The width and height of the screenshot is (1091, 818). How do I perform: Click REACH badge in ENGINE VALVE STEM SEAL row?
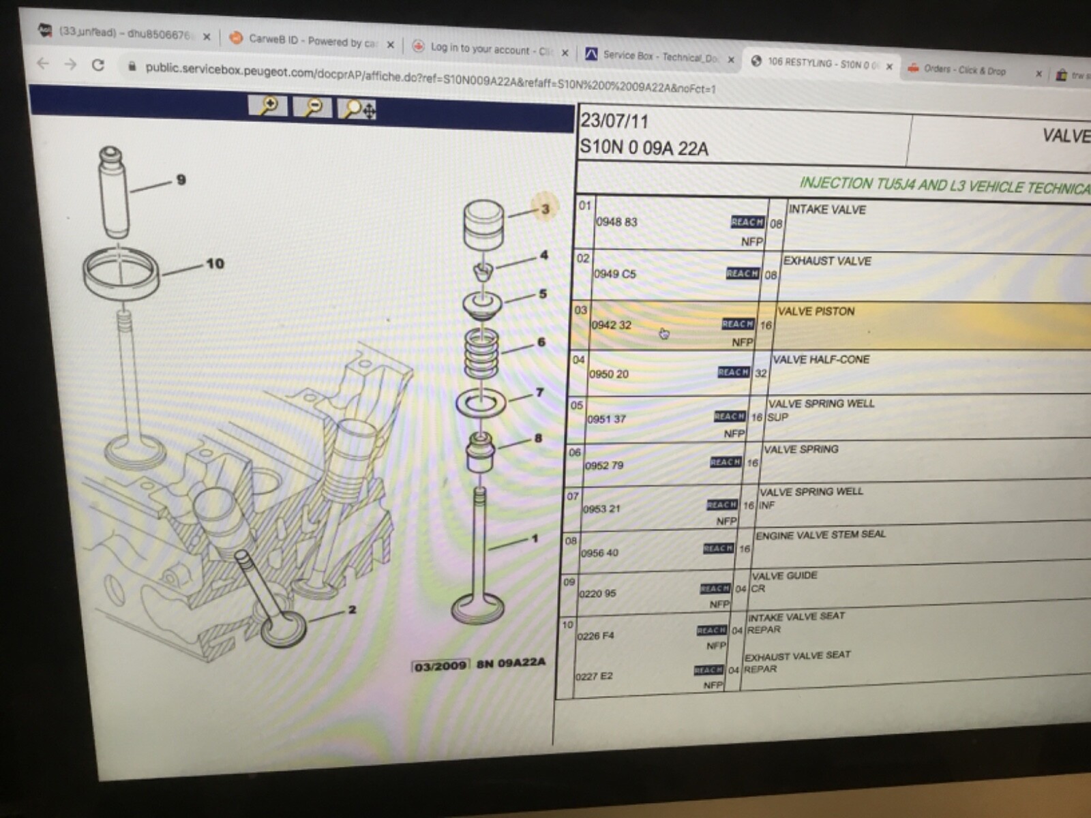pos(718,548)
